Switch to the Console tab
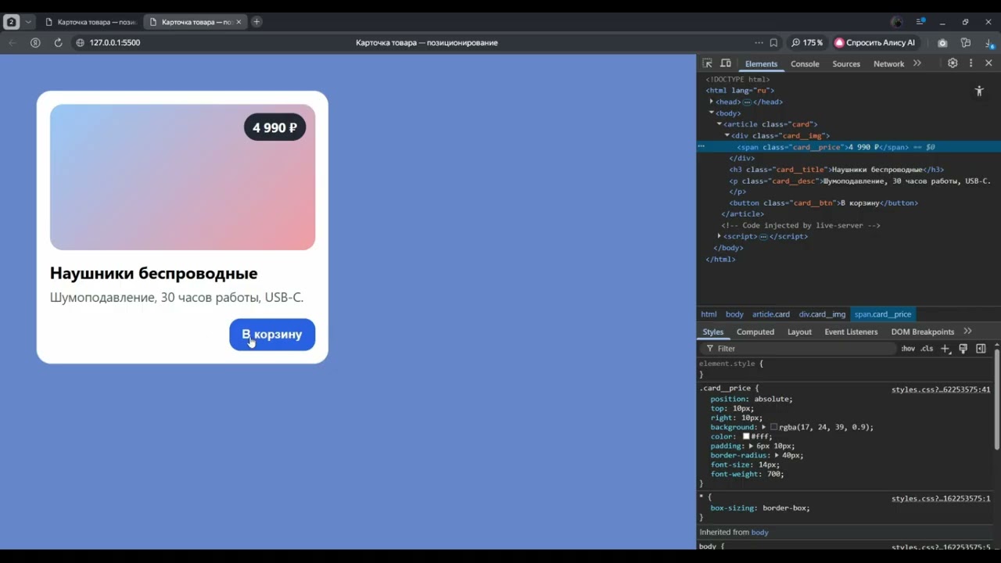Screen dimensions: 1001x563 click(x=805, y=64)
